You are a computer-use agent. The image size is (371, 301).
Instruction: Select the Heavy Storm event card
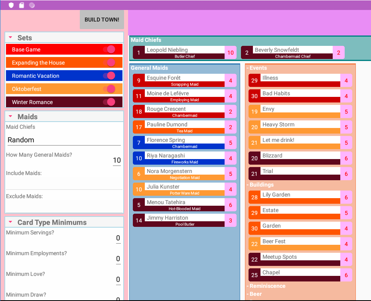point(300,127)
